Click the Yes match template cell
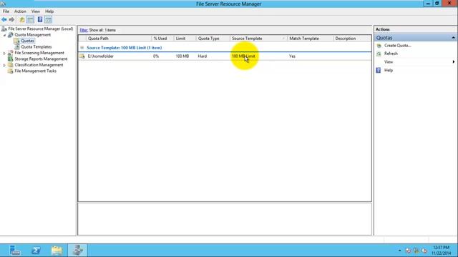The width and height of the screenshot is (458, 257). pyautogui.click(x=292, y=56)
